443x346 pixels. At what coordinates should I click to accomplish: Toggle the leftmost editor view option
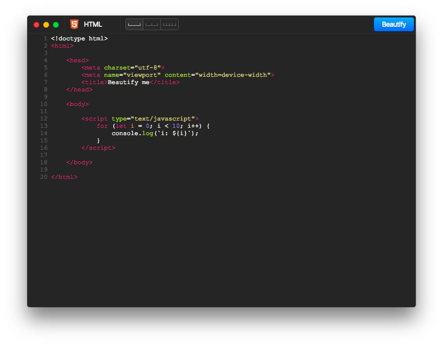point(134,24)
